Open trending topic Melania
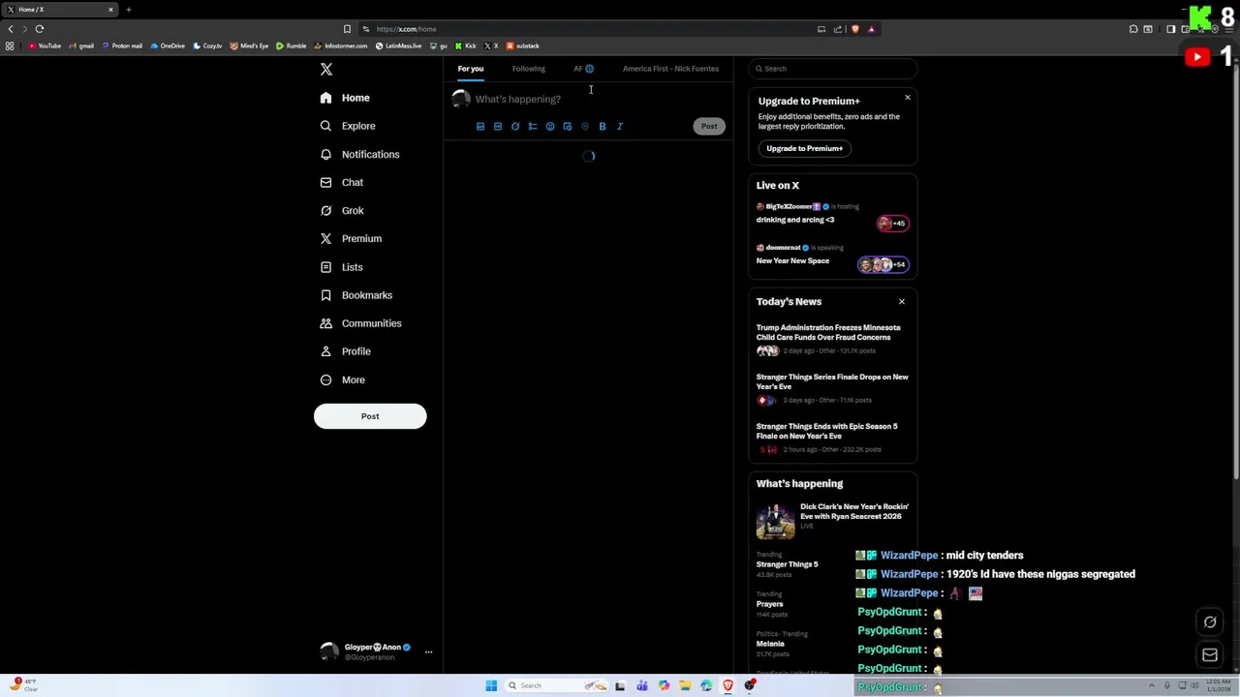 pyautogui.click(x=770, y=644)
